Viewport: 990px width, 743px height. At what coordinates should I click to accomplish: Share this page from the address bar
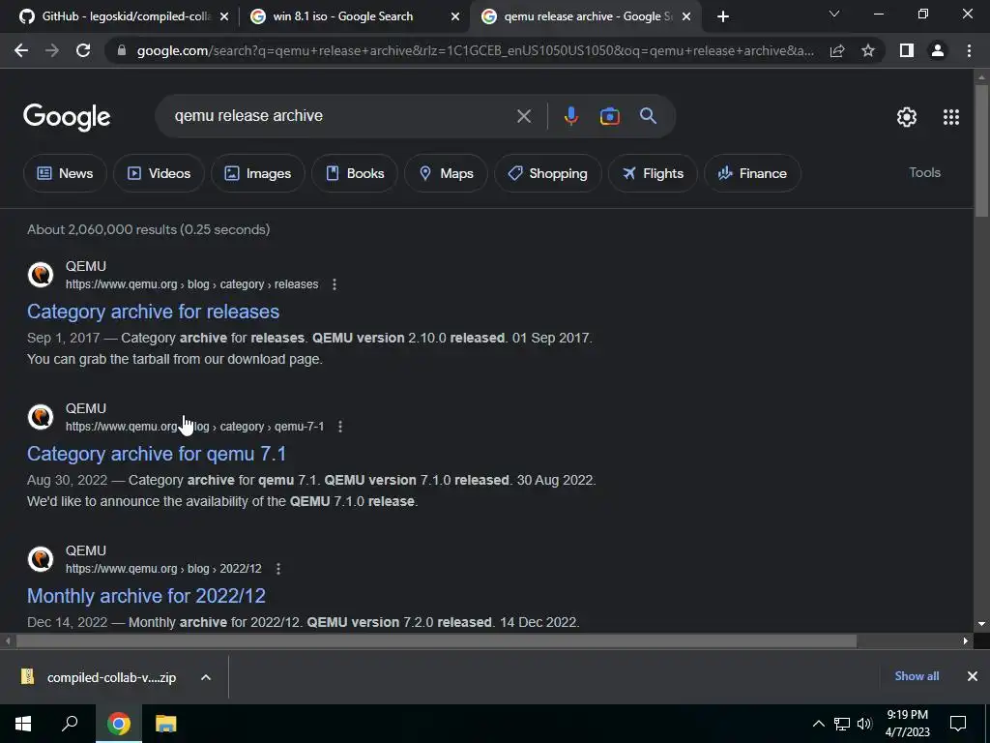[x=837, y=50]
